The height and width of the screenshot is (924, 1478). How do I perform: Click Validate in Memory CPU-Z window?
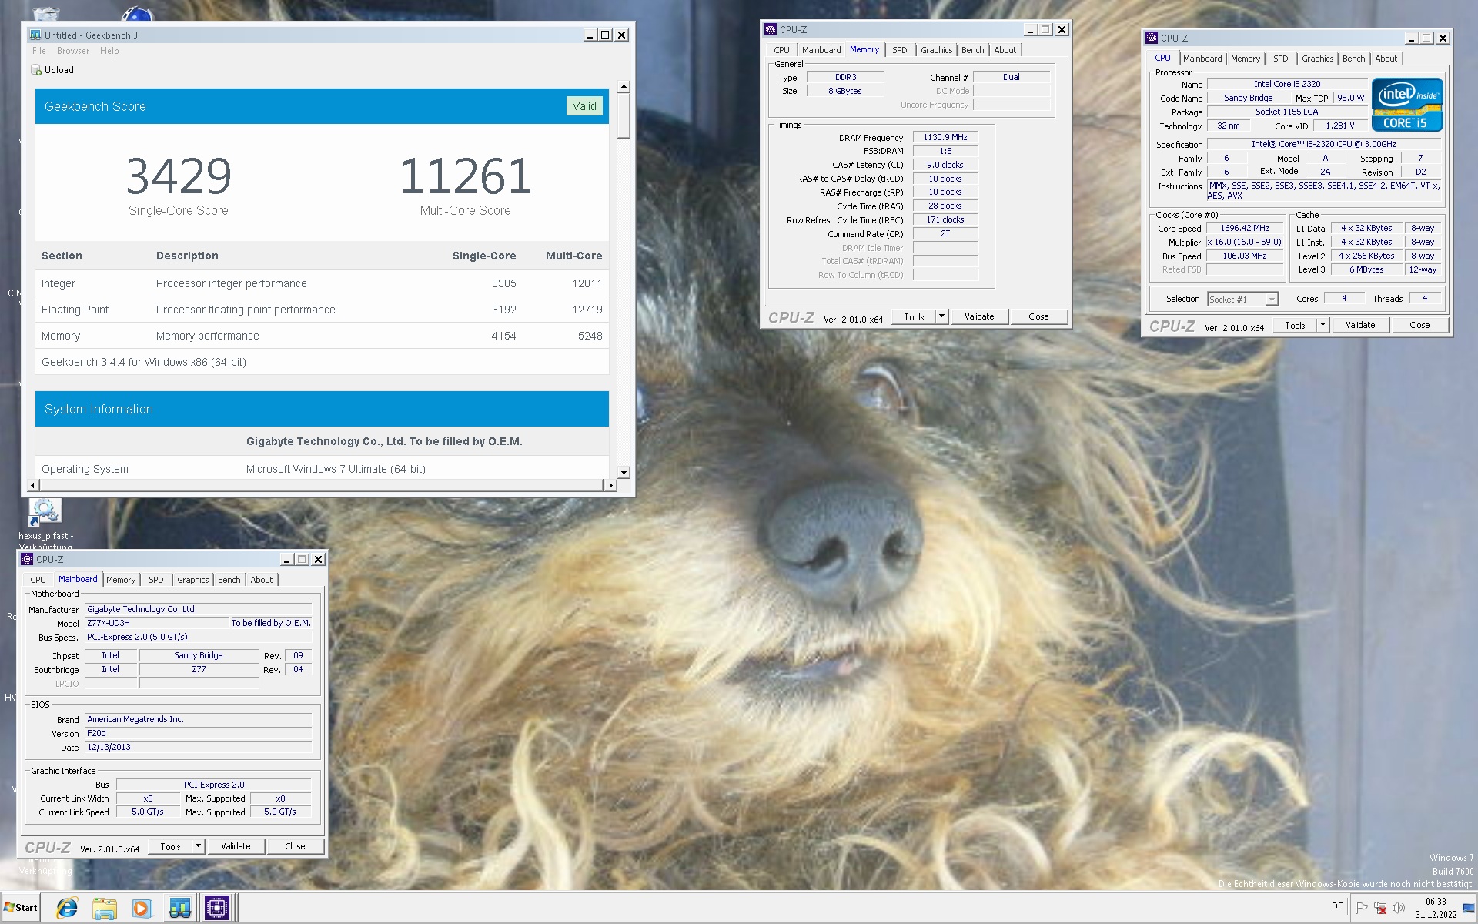point(979,316)
